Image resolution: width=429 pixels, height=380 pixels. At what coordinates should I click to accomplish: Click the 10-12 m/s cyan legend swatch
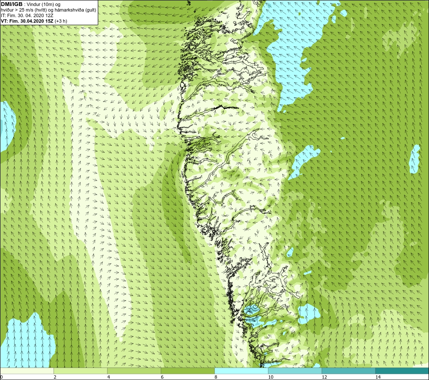[295, 371]
